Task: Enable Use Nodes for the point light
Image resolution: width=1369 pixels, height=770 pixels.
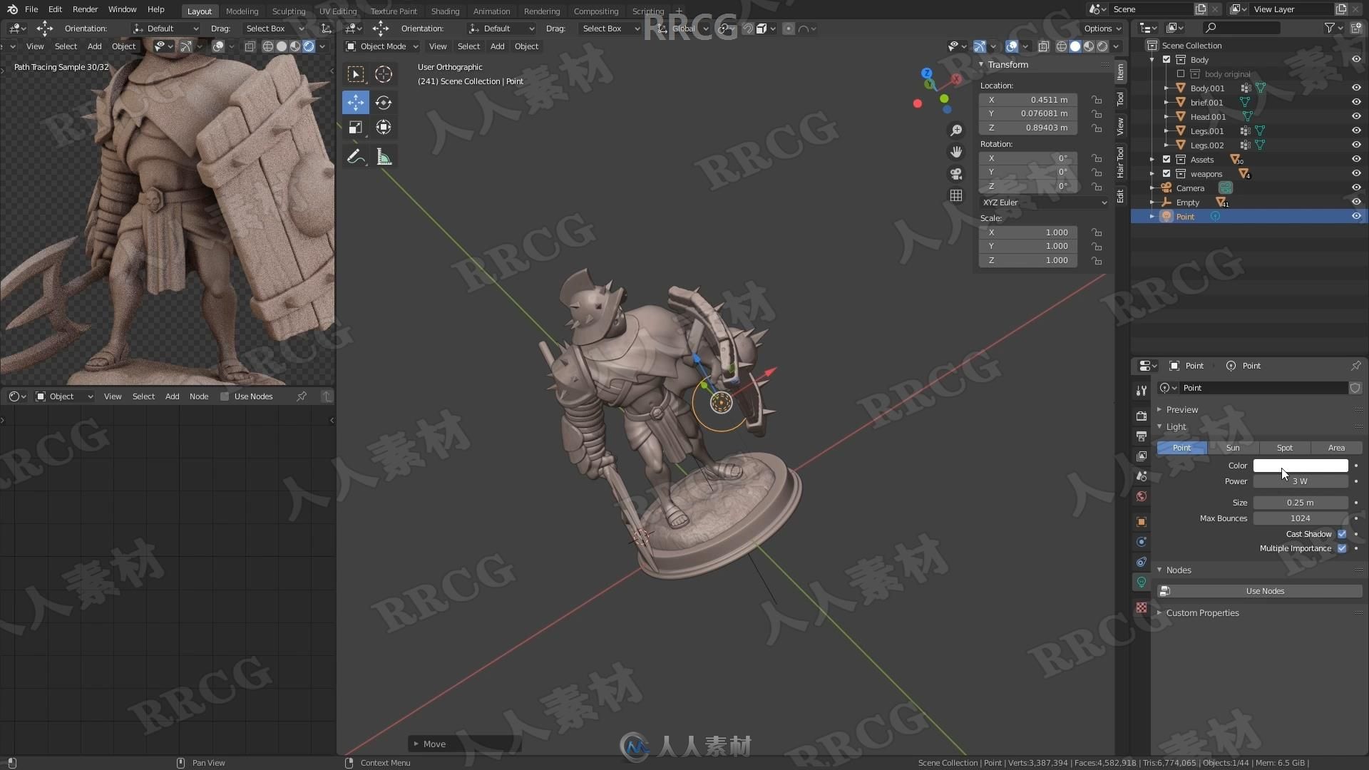Action: tap(1265, 590)
